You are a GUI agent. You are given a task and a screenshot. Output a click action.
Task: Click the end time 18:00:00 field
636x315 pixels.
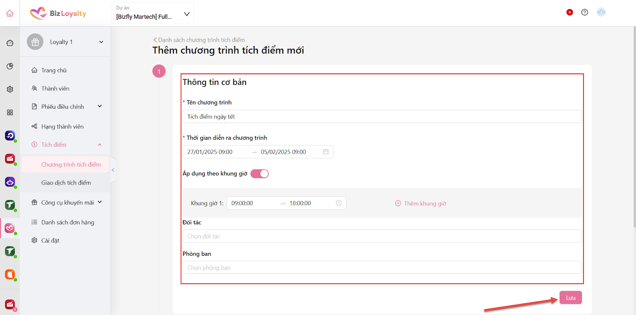[x=300, y=203]
